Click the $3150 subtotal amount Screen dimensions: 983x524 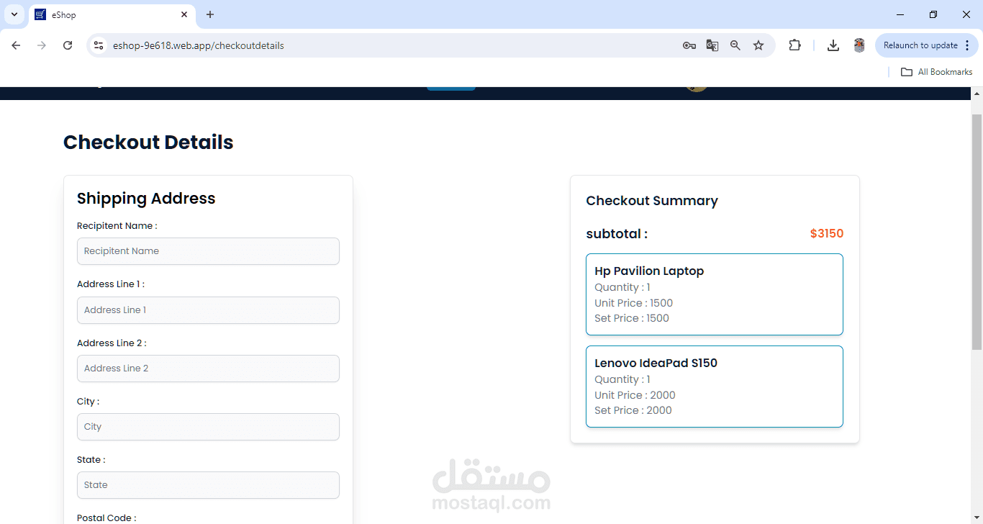[827, 234]
